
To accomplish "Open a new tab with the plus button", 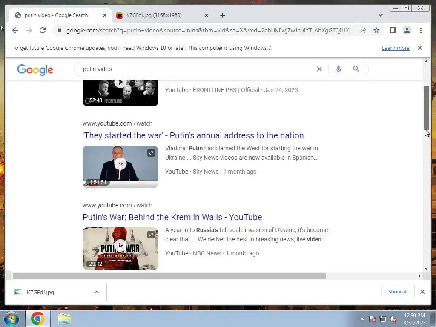I will (222, 15).
